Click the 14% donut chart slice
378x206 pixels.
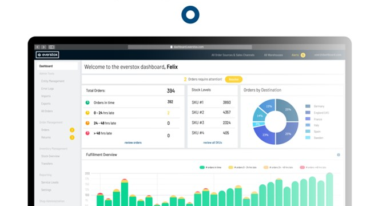(260, 115)
